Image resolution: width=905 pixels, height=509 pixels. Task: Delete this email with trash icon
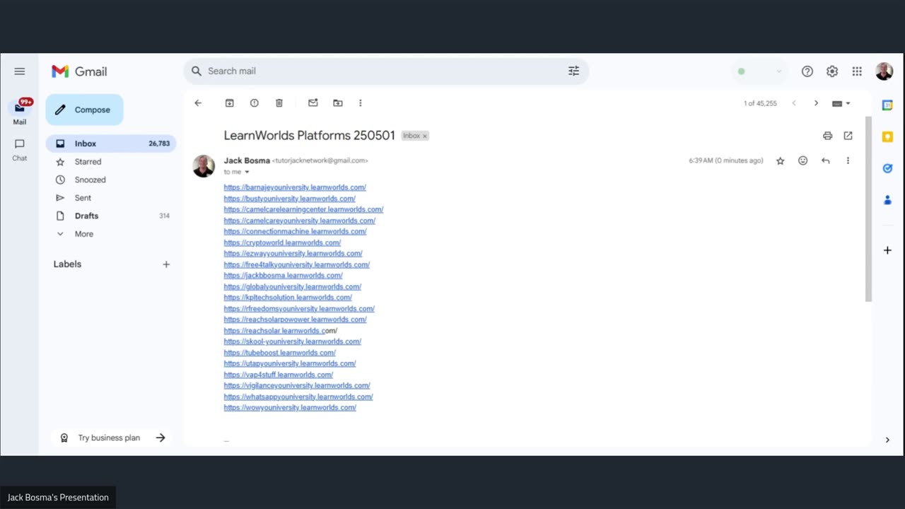[279, 103]
